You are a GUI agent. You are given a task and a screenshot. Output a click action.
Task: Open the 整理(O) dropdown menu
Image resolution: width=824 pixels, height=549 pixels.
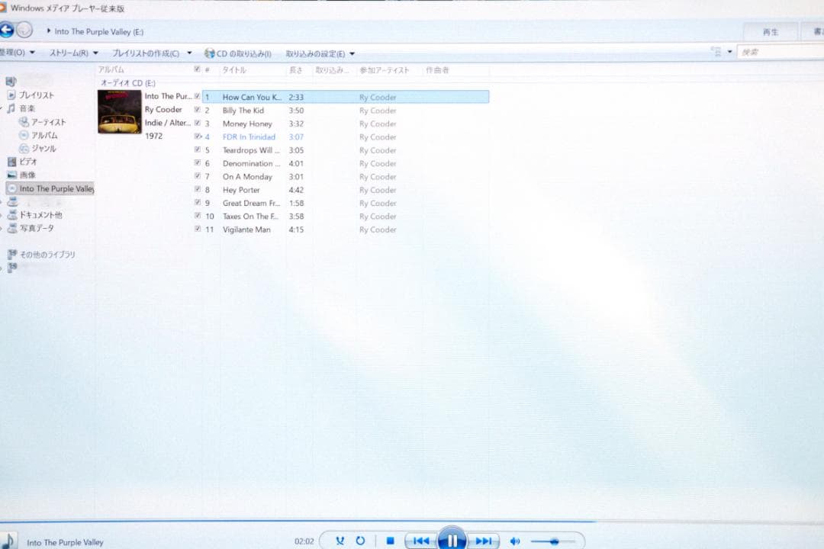(x=17, y=53)
